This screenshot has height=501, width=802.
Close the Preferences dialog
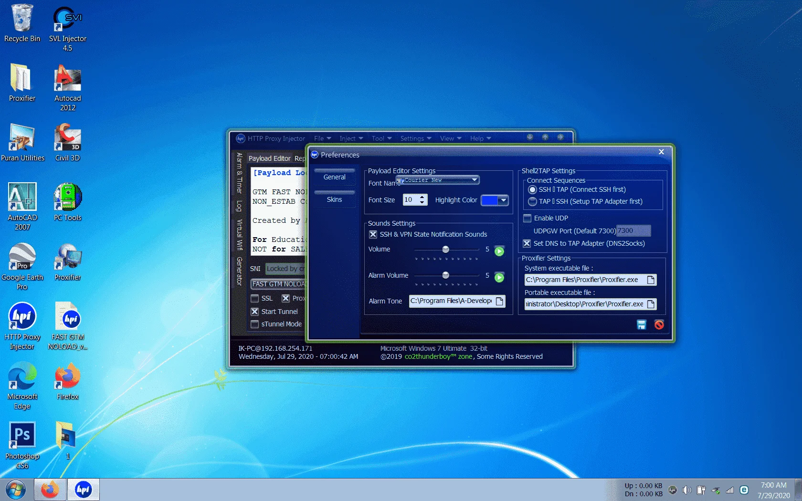[661, 152]
